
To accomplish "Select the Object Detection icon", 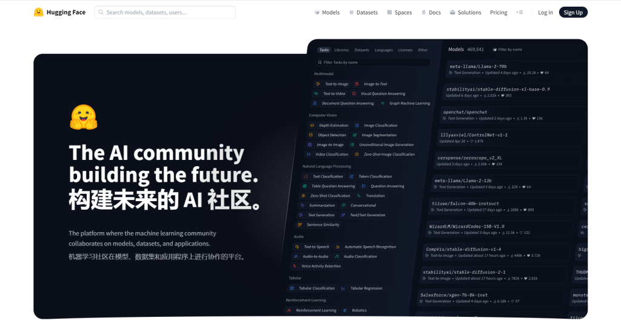I will [311, 135].
